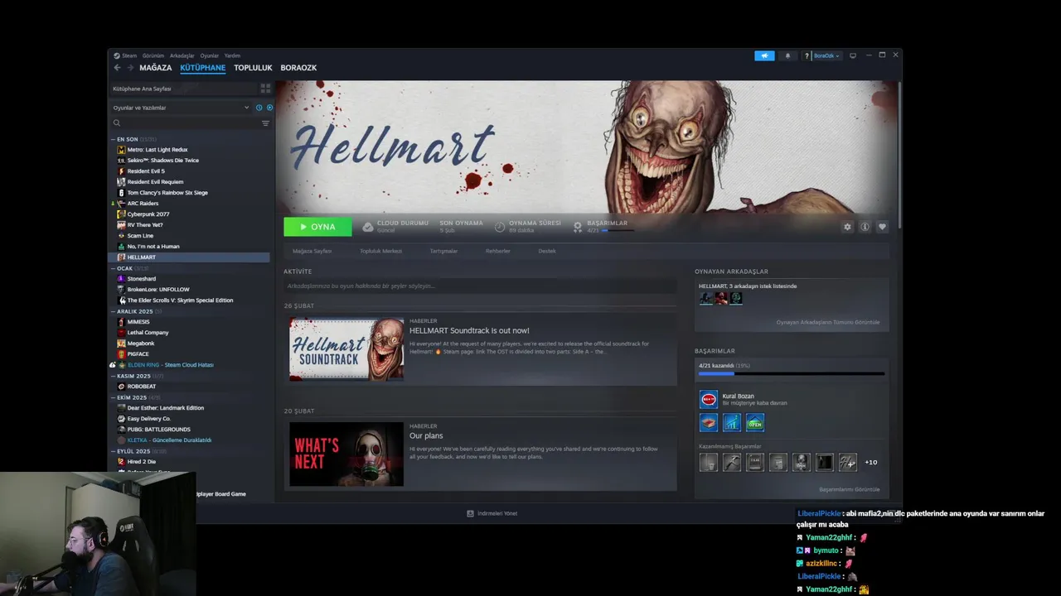Go forward with the Steam forward arrow
This screenshot has width=1061, height=596.
tap(130, 68)
